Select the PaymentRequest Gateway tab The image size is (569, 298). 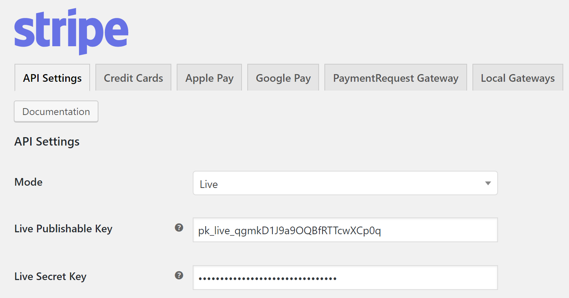tap(396, 78)
